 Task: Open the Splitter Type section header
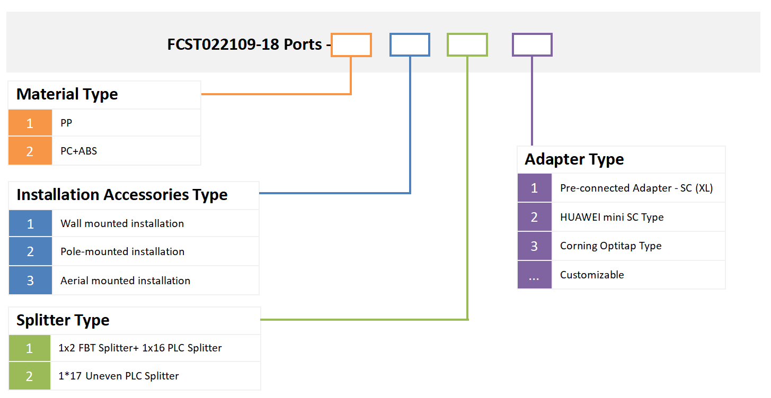(x=62, y=320)
